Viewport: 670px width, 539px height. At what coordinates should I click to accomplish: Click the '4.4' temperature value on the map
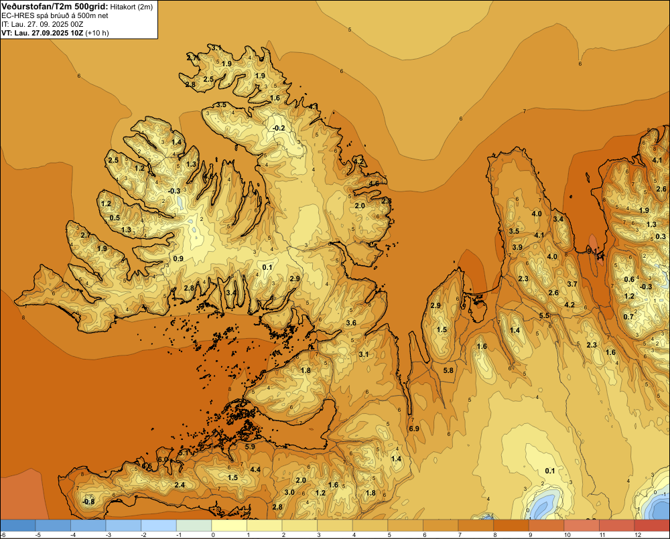[x=255, y=469]
